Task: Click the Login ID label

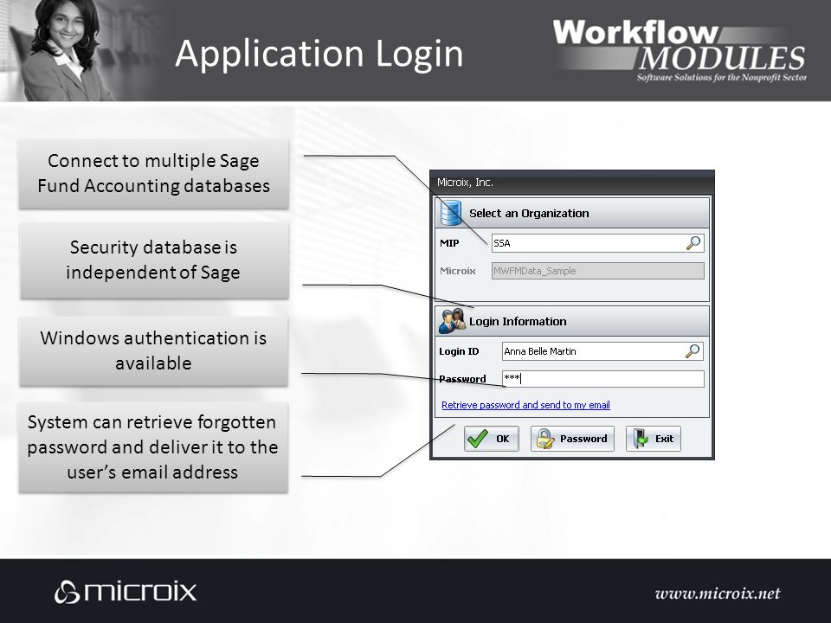Action: coord(459,351)
